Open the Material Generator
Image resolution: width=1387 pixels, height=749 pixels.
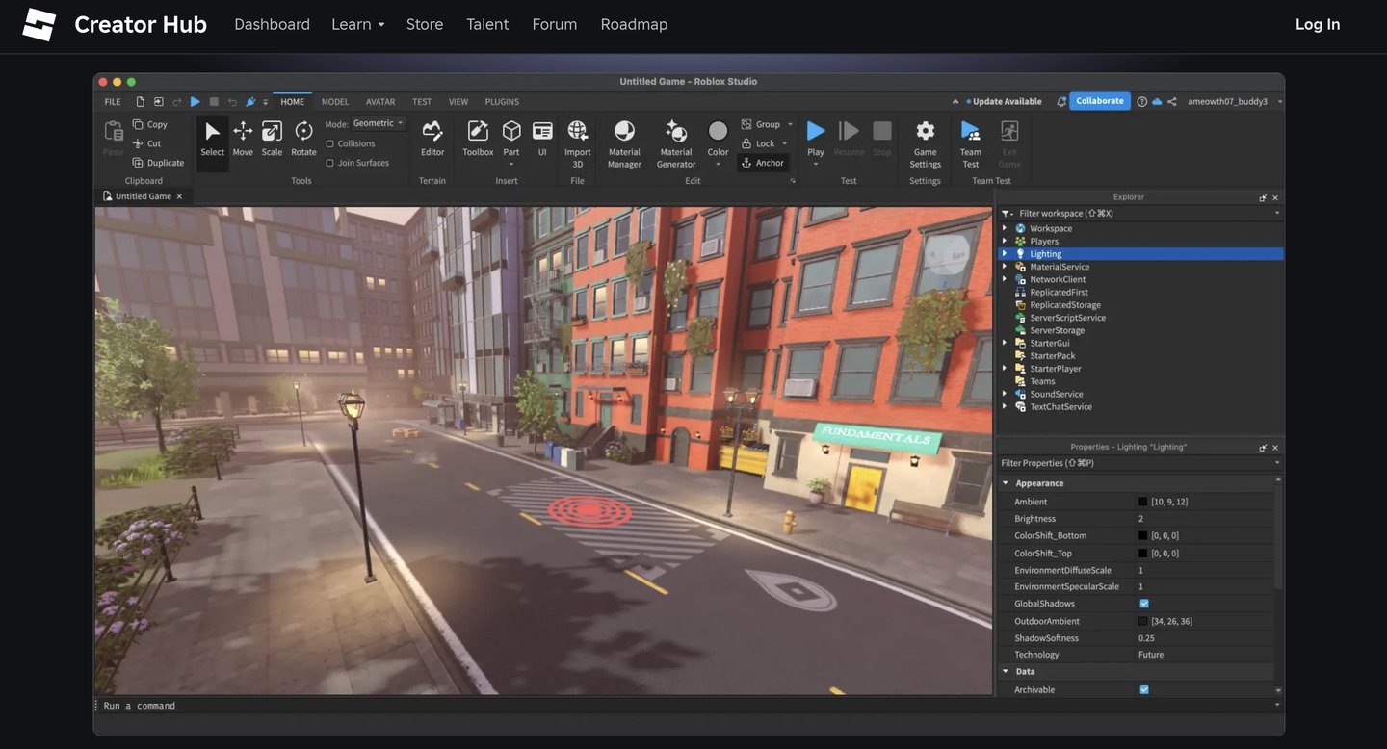(676, 143)
